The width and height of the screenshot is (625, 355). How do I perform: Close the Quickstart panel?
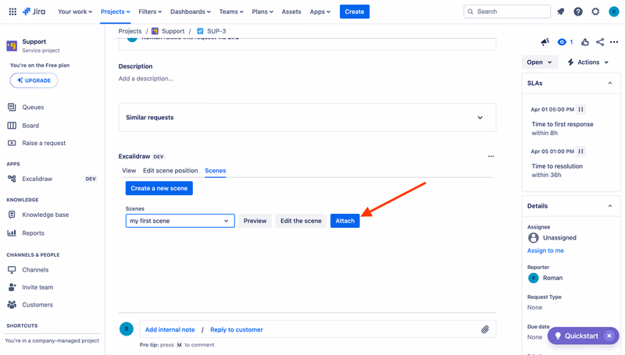tap(609, 335)
